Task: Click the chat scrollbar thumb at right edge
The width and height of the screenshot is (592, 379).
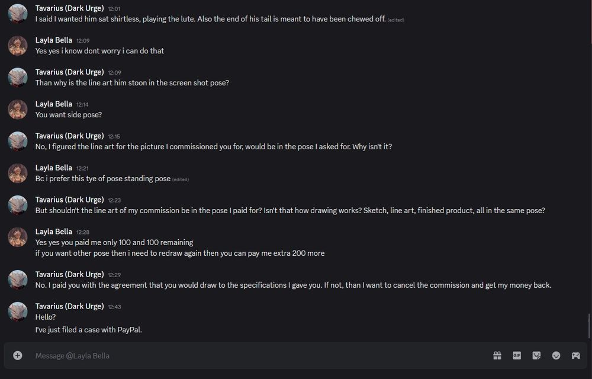Action: pos(589,326)
